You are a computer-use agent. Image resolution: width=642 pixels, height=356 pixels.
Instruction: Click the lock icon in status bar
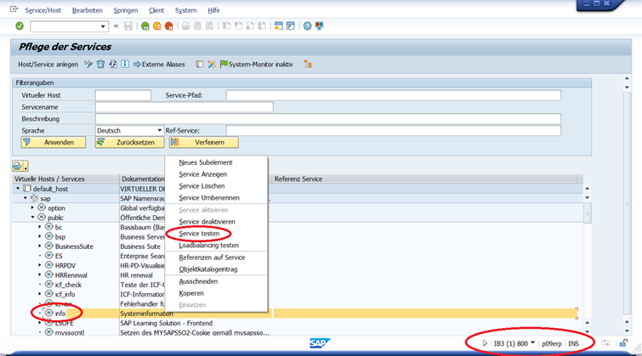623,343
